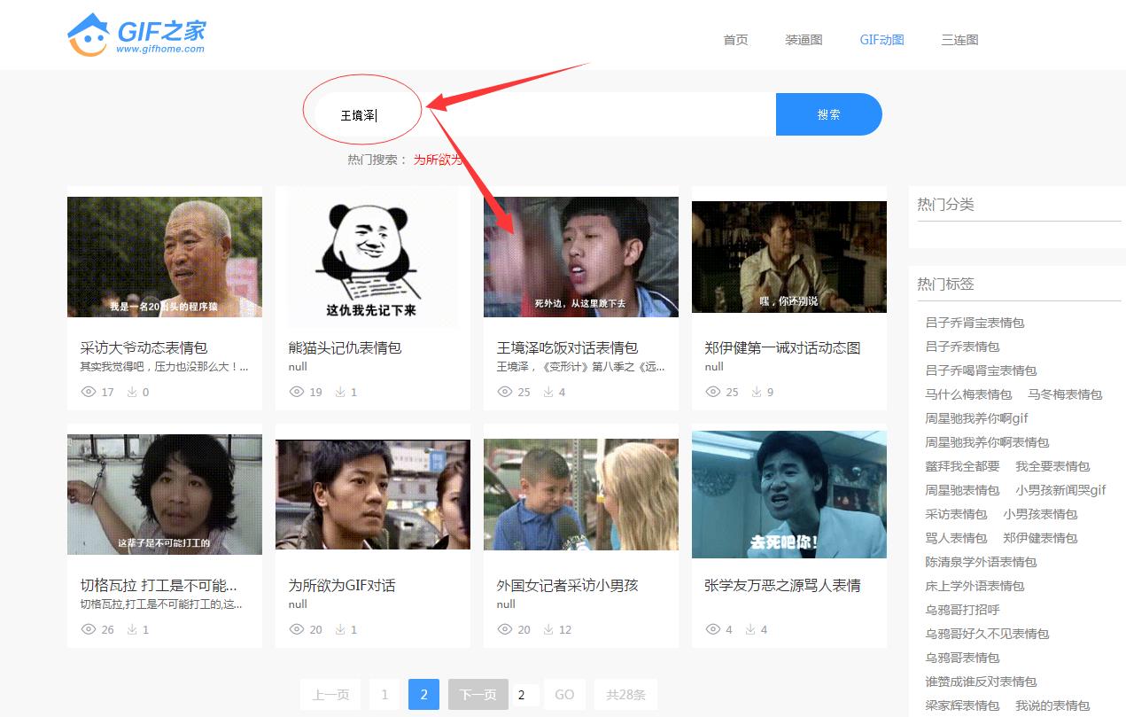Switch to the 装逼图 navigation tab
Screen dimensions: 1126x717
point(804,40)
